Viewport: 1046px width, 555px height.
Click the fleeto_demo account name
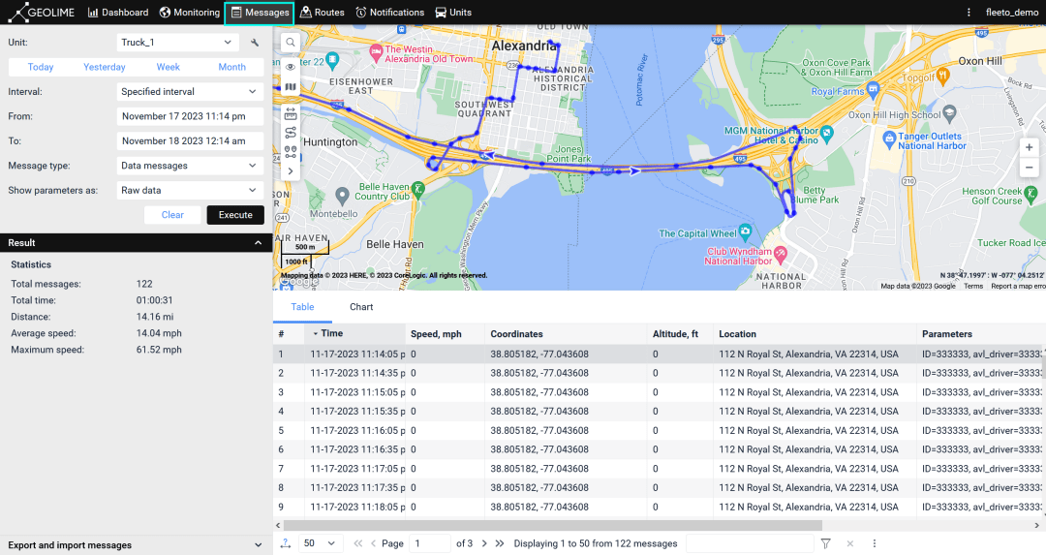click(x=1011, y=12)
